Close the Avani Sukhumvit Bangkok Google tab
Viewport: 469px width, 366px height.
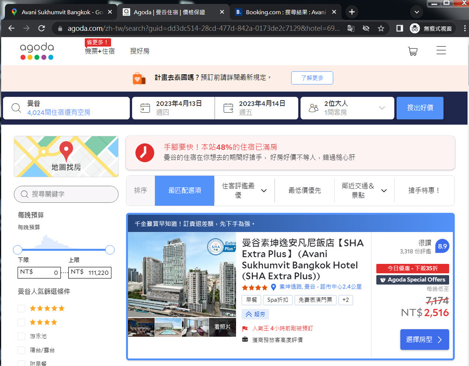110,12
